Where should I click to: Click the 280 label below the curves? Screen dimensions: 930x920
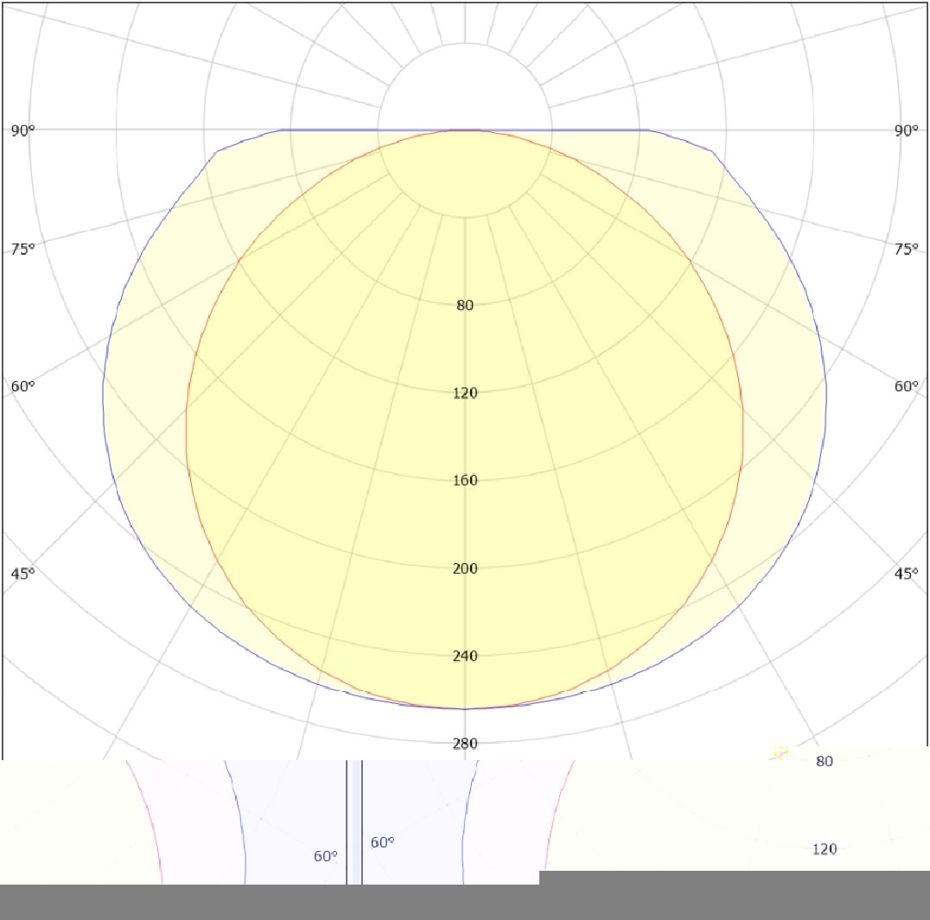coord(465,744)
